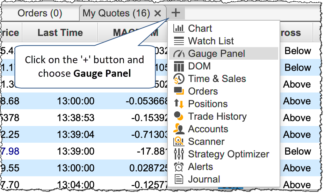Image resolution: width=324 pixels, height=193 pixels.
Task: Choose Orders in the dropdown list
Action: point(203,91)
